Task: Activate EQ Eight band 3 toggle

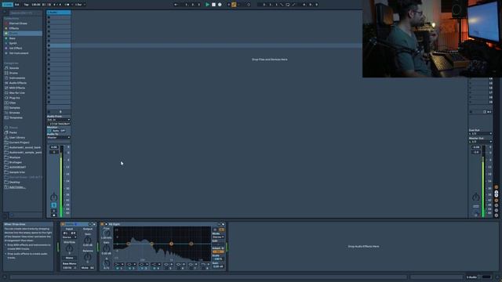Action: [x=142, y=268]
